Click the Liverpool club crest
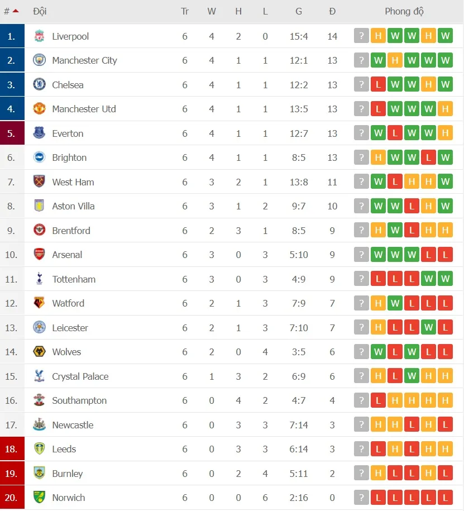The height and width of the screenshot is (511, 464). pos(39,36)
